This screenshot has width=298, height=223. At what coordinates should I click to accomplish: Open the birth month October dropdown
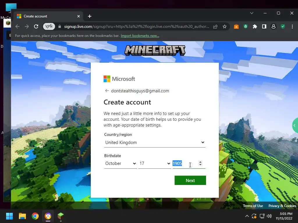120,163
